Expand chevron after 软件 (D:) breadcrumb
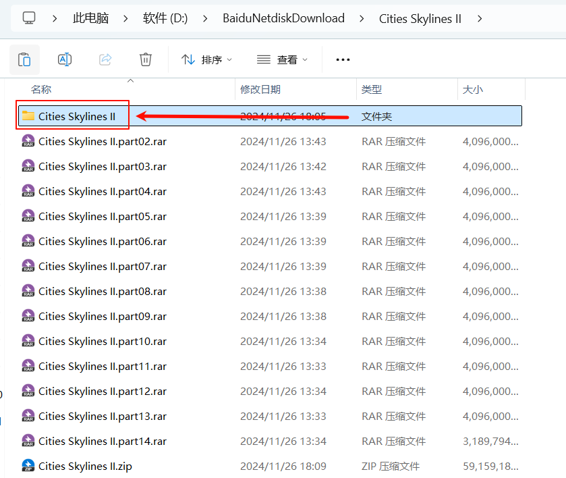This screenshot has height=478, width=566. point(205,18)
